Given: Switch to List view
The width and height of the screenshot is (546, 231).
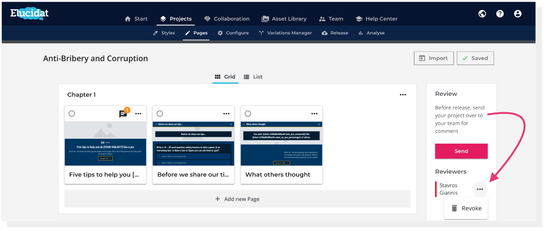Looking at the screenshot, I should click(x=253, y=77).
